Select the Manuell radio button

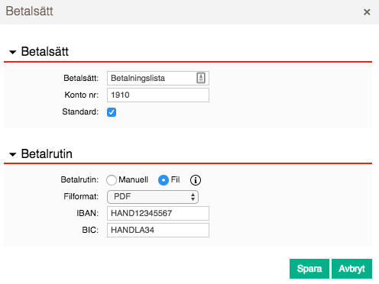pos(112,180)
